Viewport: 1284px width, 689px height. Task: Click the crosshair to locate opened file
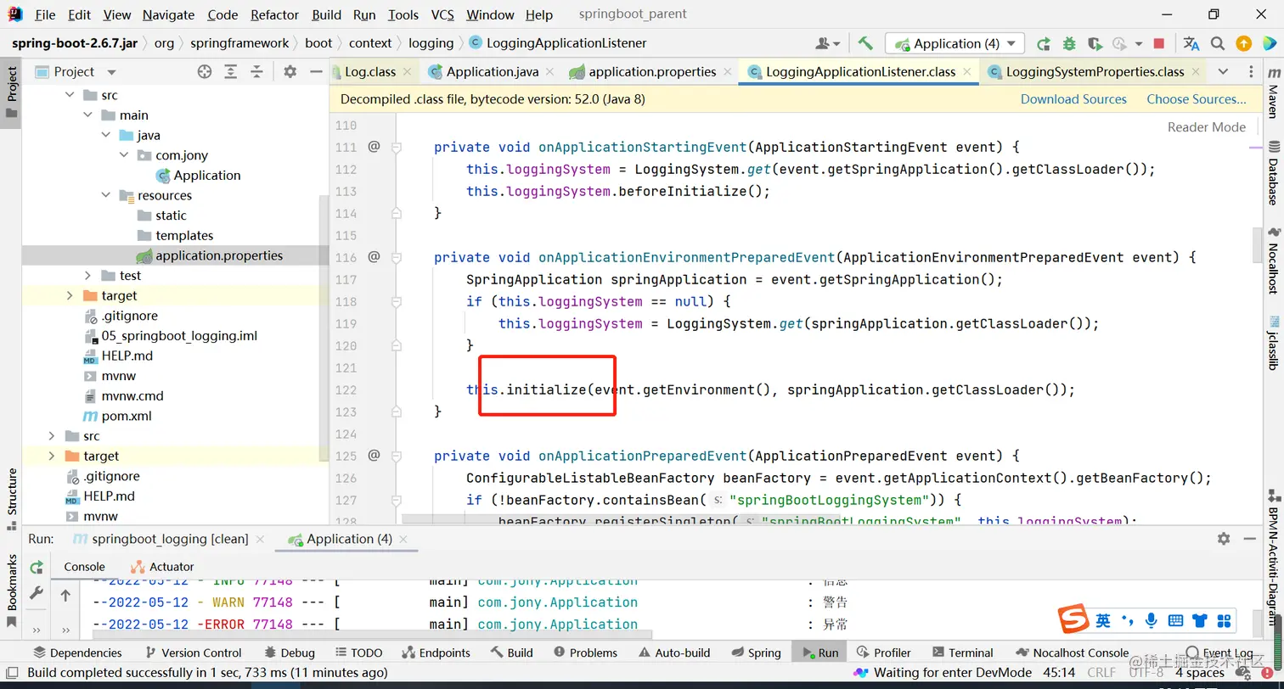204,72
